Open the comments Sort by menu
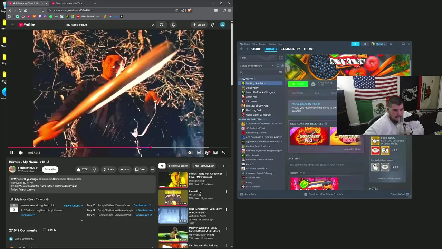 coord(49,230)
